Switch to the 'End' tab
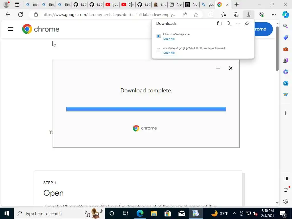Screen dimensions: 292x219 click(160, 5)
